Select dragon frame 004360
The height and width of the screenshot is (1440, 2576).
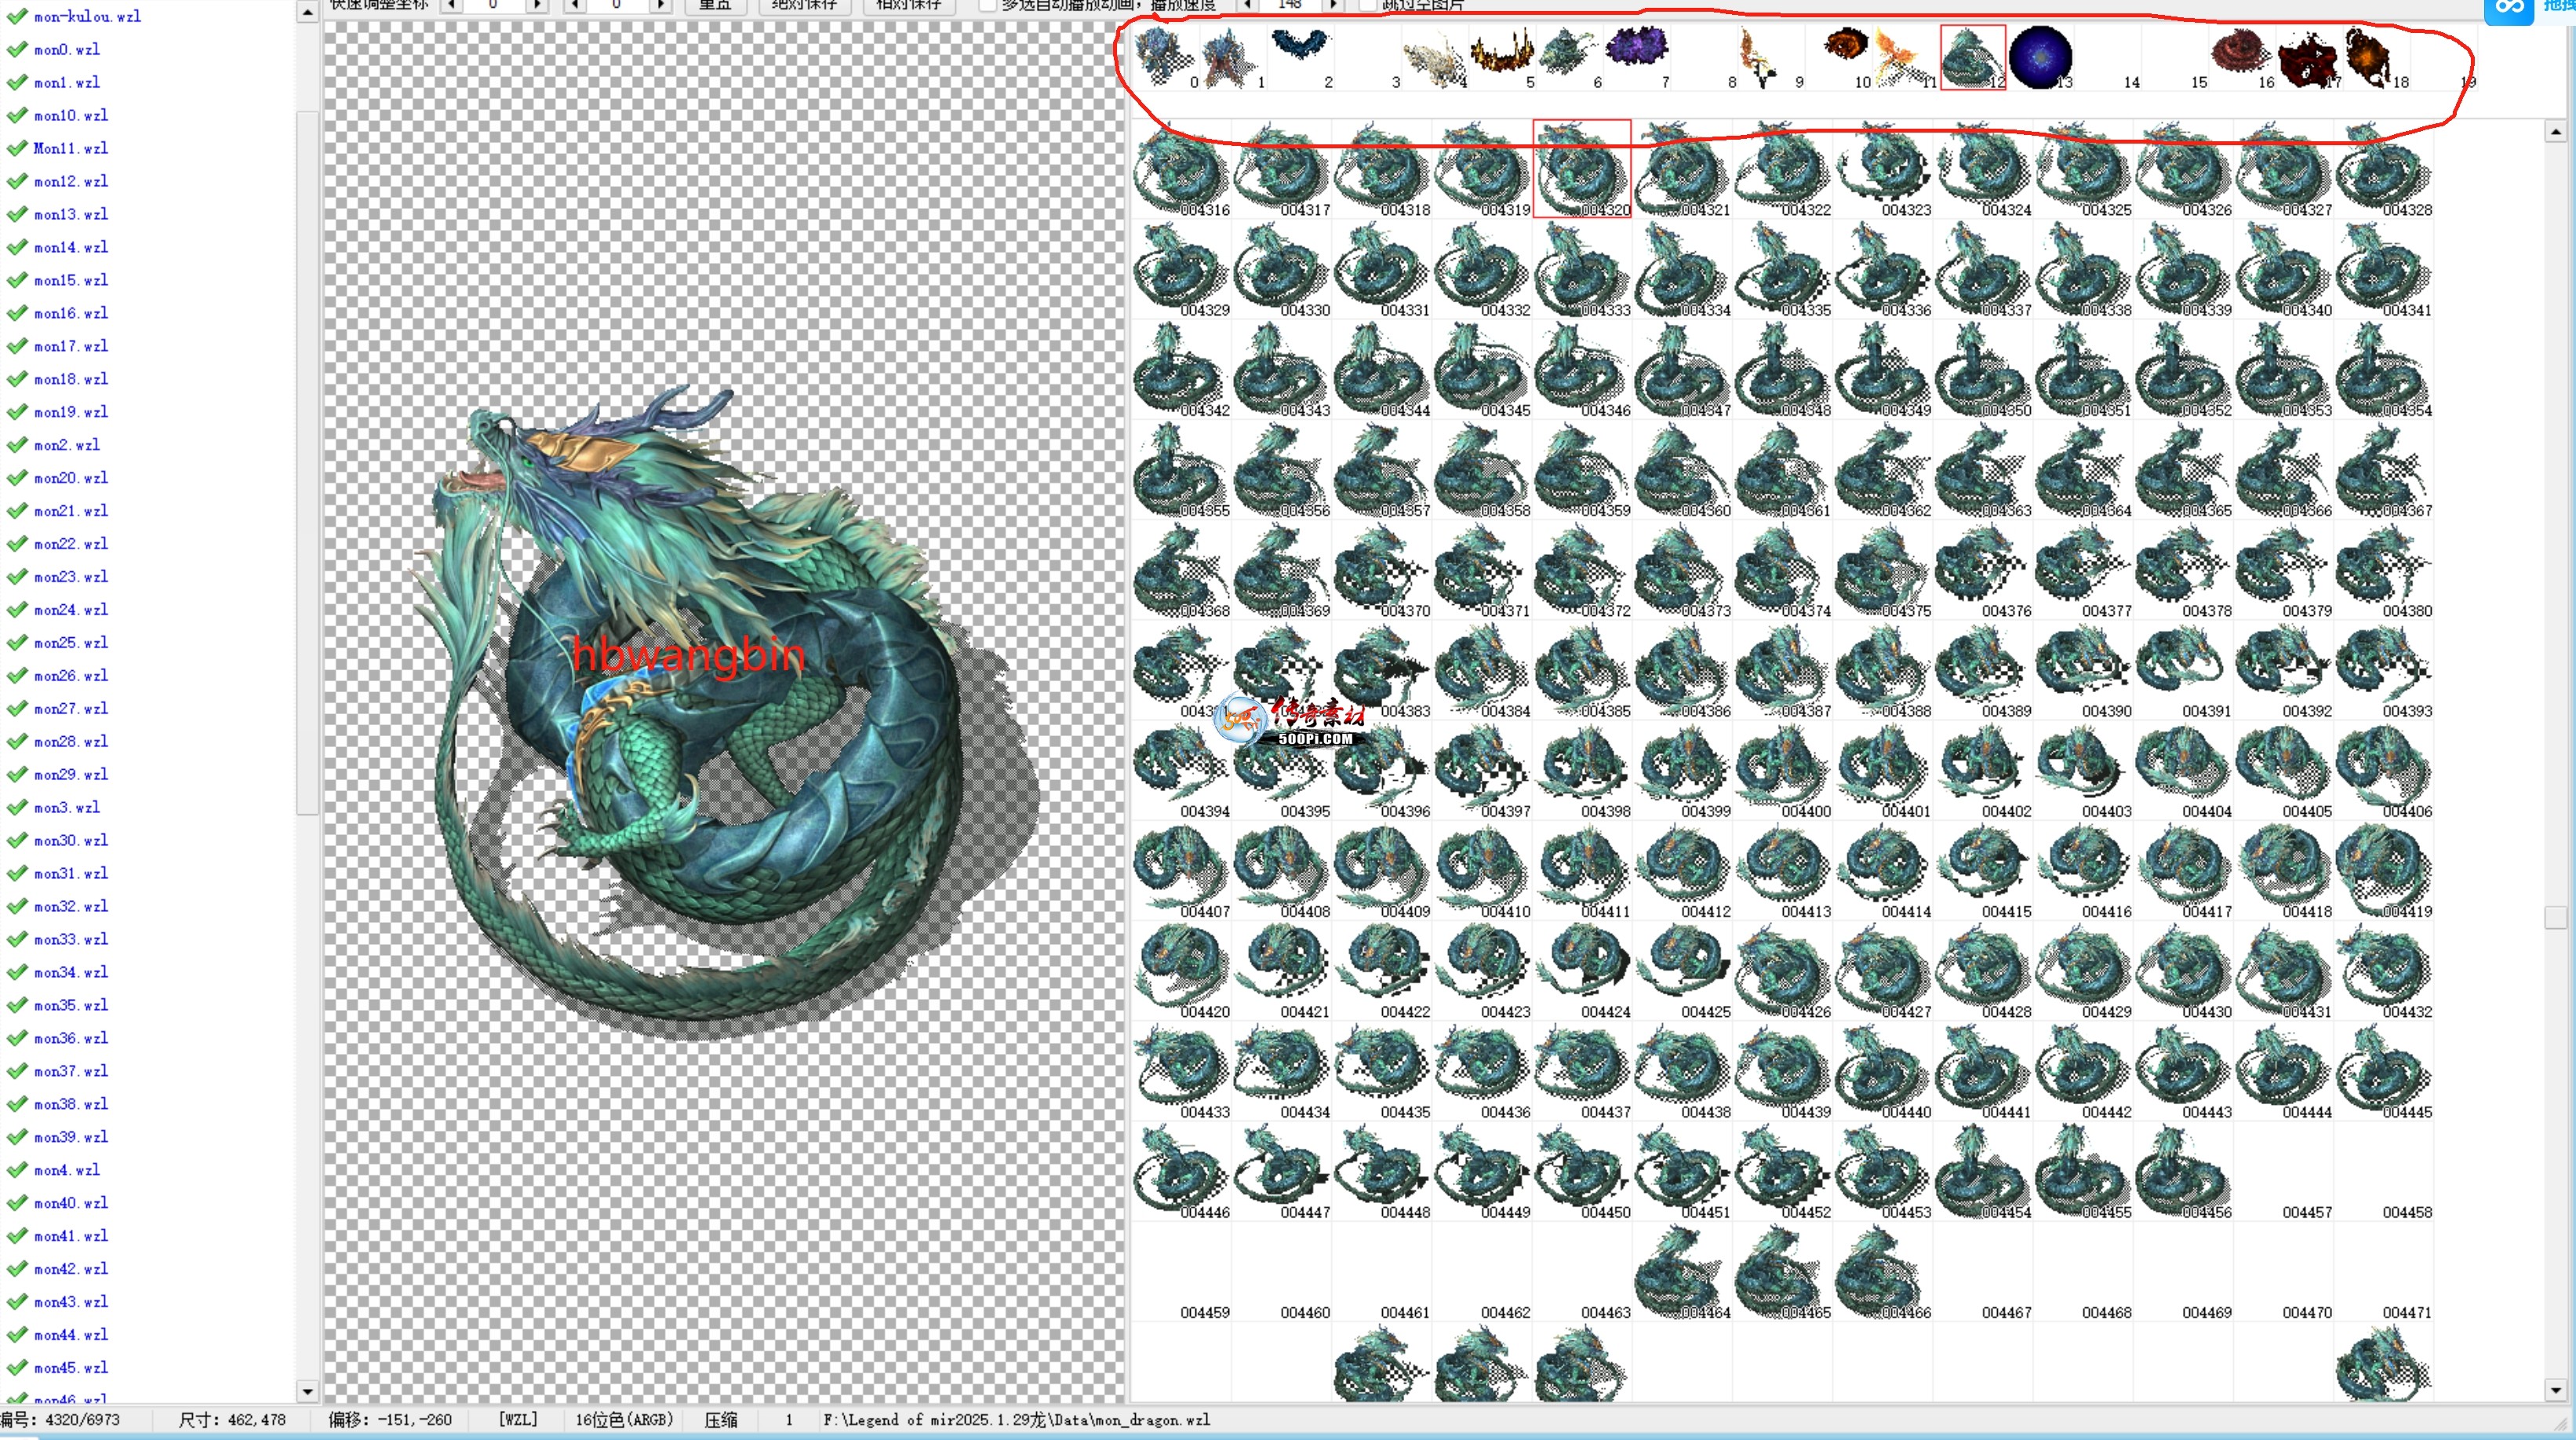tap(1683, 469)
